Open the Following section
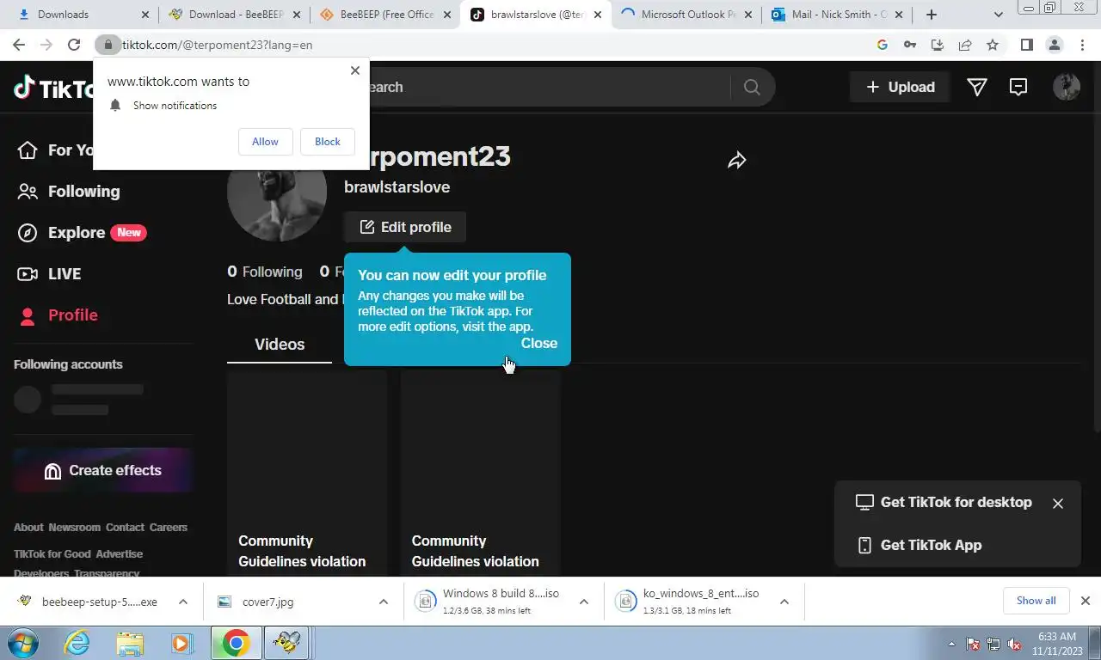This screenshot has width=1101, height=660. point(69,192)
